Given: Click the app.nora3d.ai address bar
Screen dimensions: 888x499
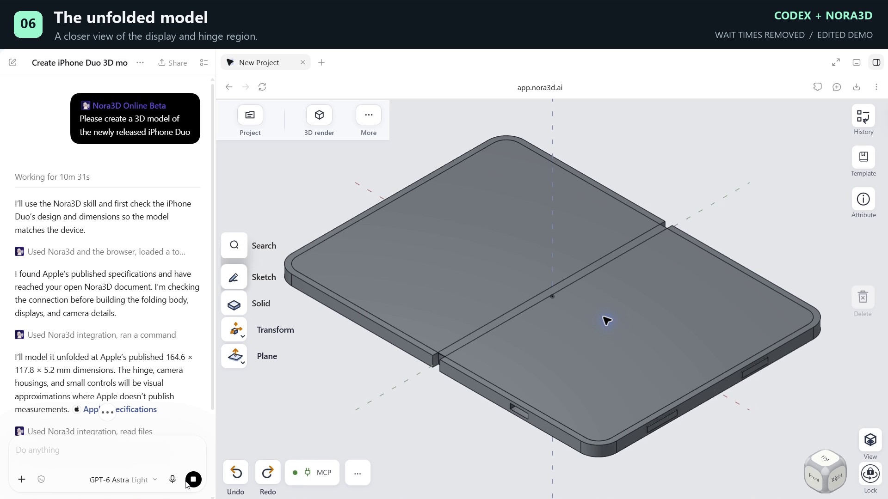Looking at the screenshot, I should click(x=540, y=87).
